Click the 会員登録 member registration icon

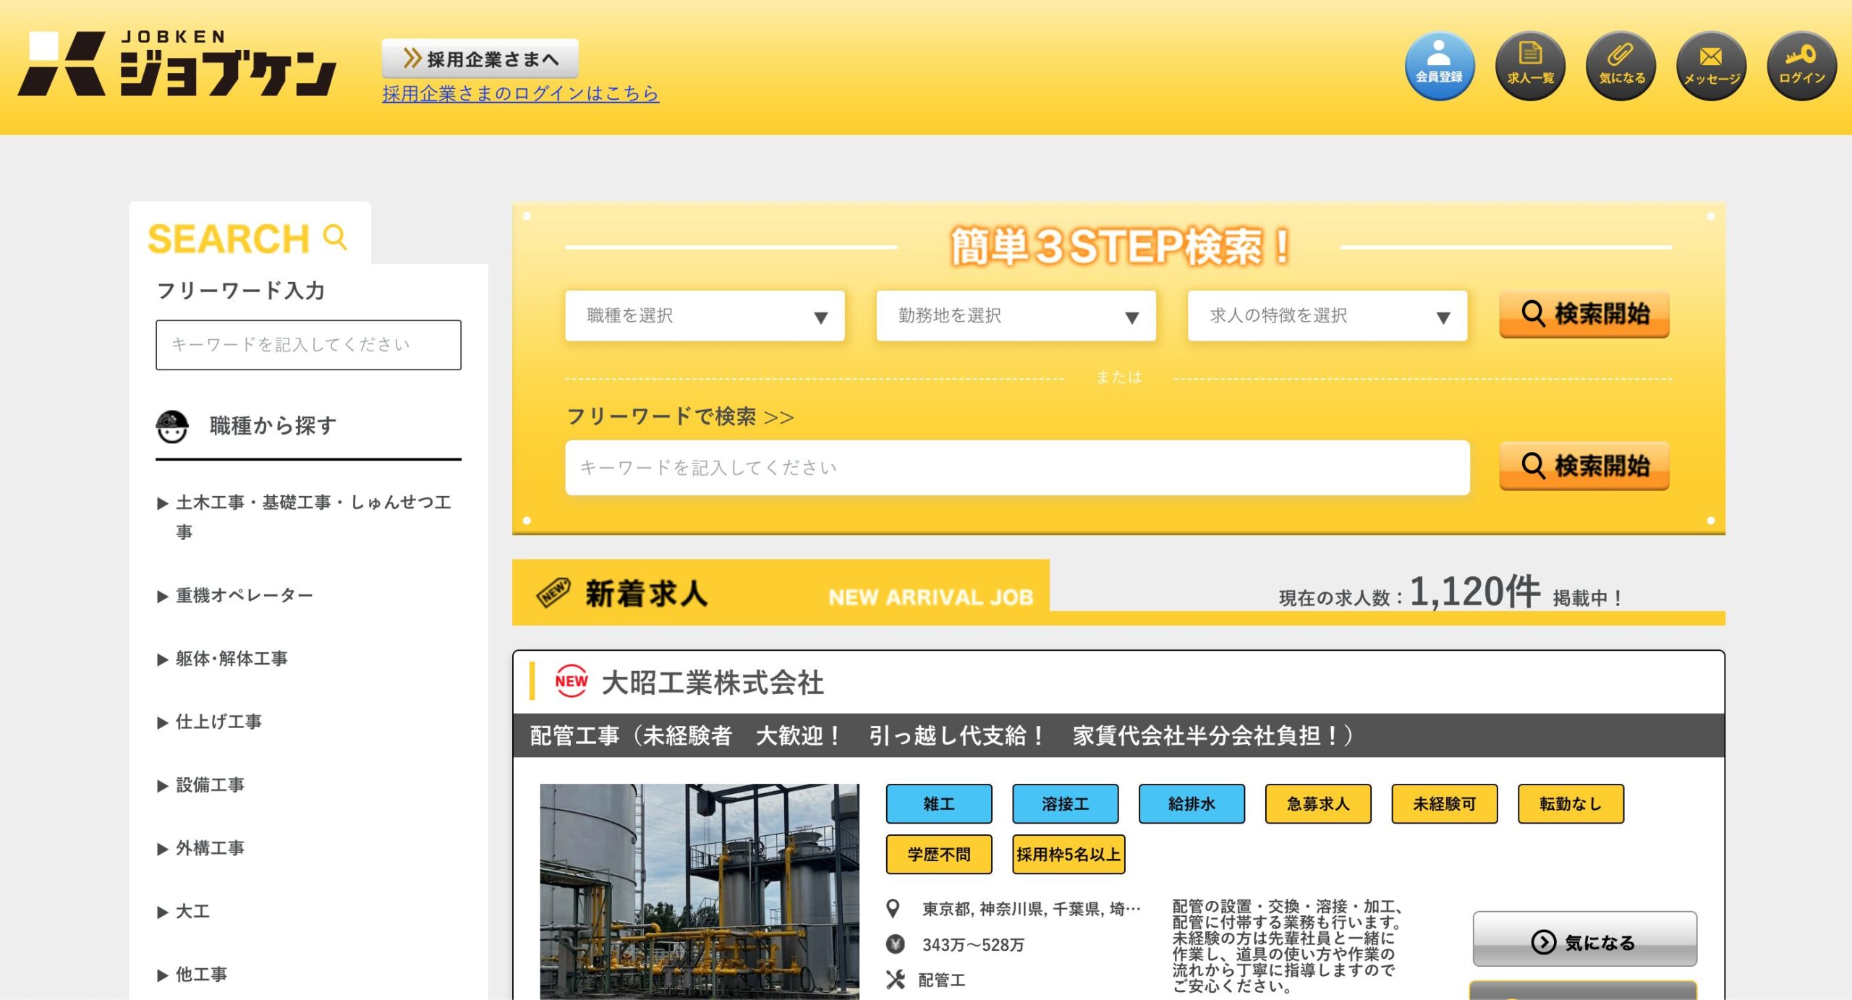1439,65
